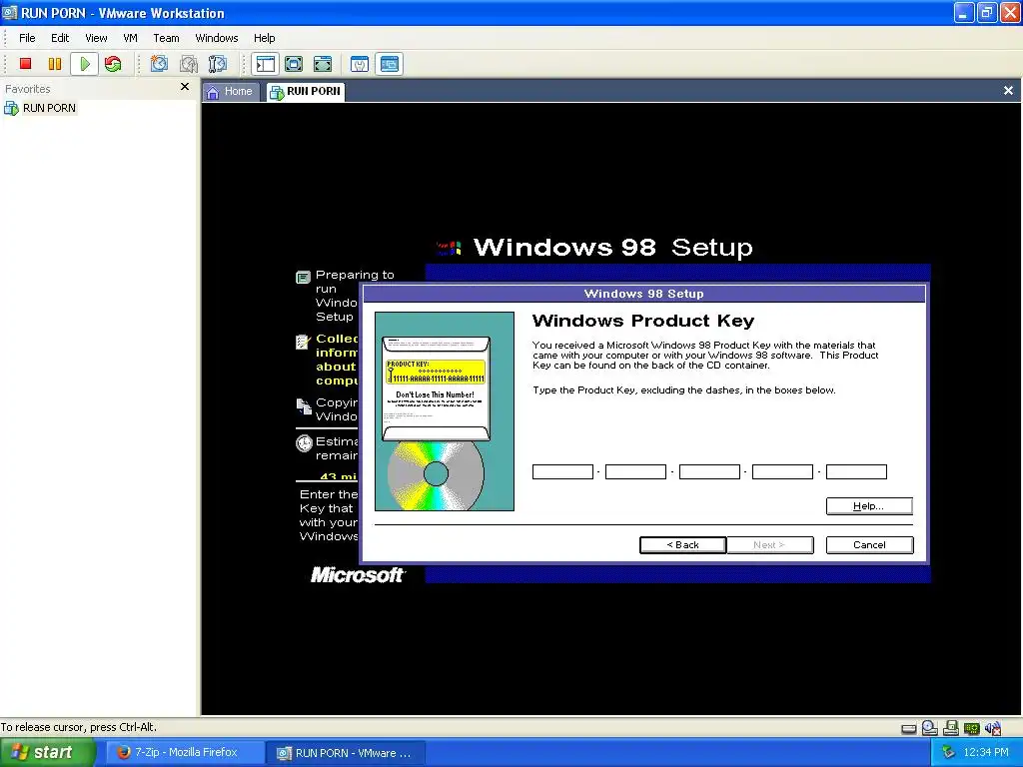Switch to 7-Zip Mozilla Firefox taskbar item
Viewport: 1023px width, 767px height.
click(x=183, y=753)
